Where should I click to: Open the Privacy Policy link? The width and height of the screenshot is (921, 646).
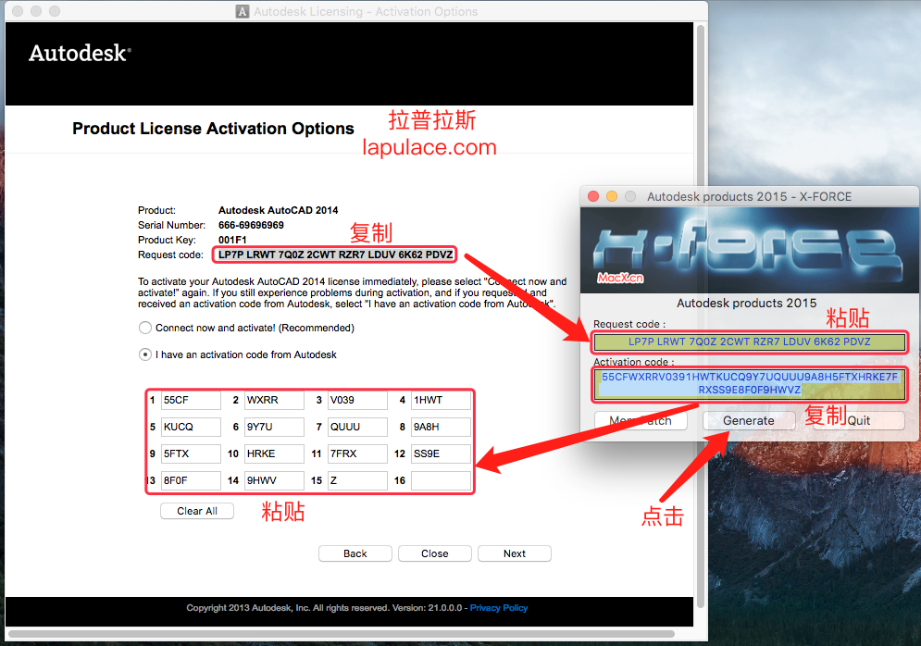(498, 607)
